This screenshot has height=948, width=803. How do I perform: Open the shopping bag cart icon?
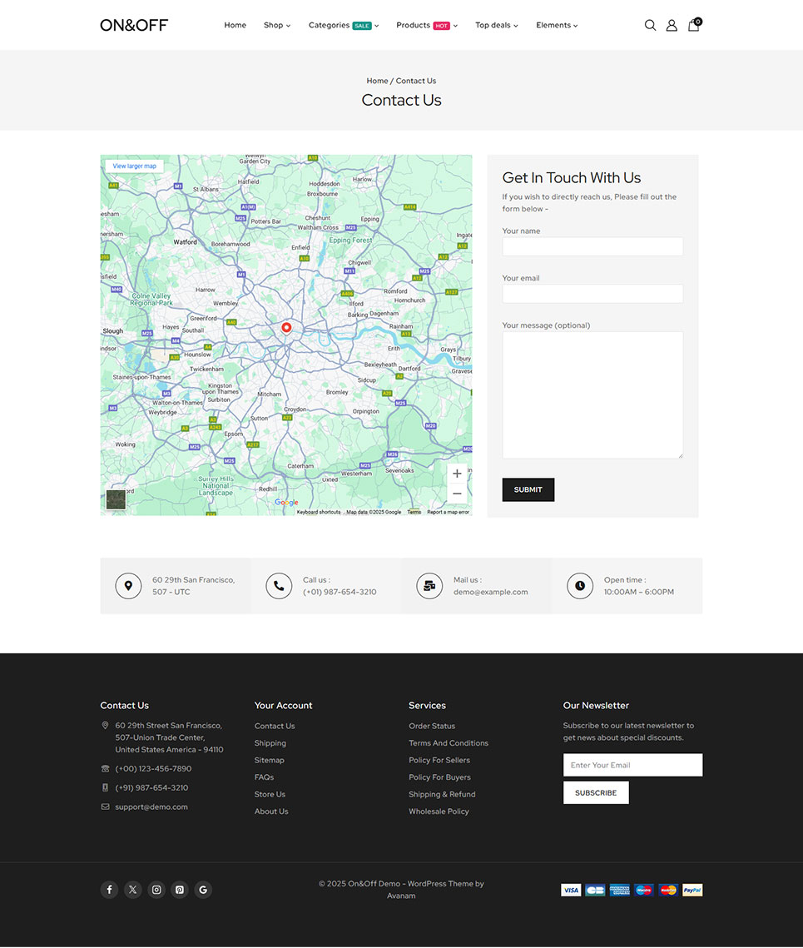click(694, 25)
